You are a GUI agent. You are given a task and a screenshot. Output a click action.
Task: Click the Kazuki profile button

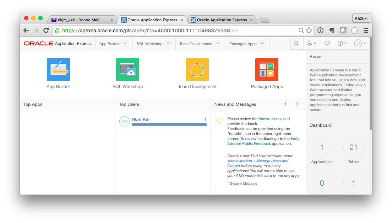361,18
